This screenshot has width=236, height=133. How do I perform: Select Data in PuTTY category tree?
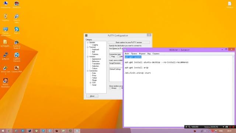click(94, 73)
